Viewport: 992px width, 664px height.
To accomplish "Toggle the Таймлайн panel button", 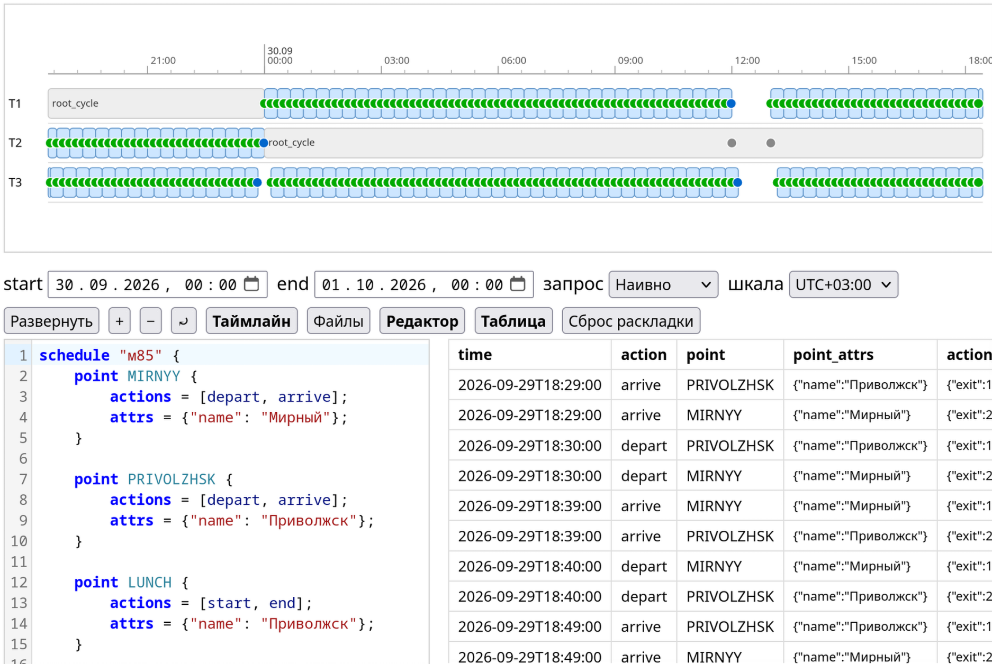I will 251,321.
